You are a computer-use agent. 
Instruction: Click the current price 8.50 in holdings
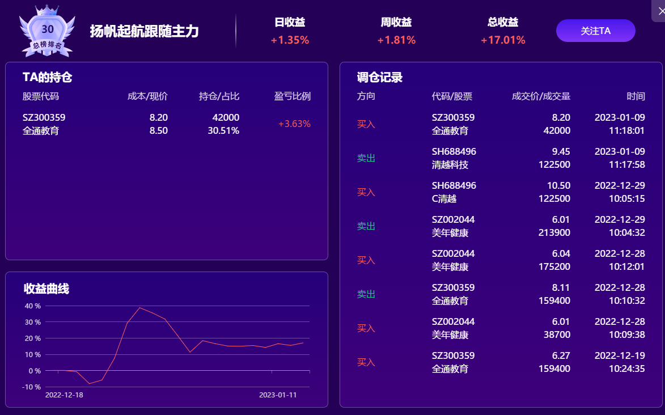pos(159,131)
